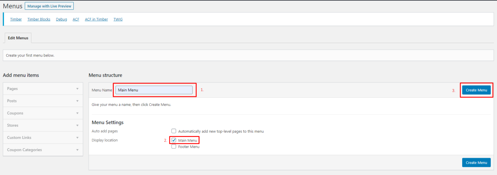
Task: Click the Custom Links section heading
Action: (19, 137)
